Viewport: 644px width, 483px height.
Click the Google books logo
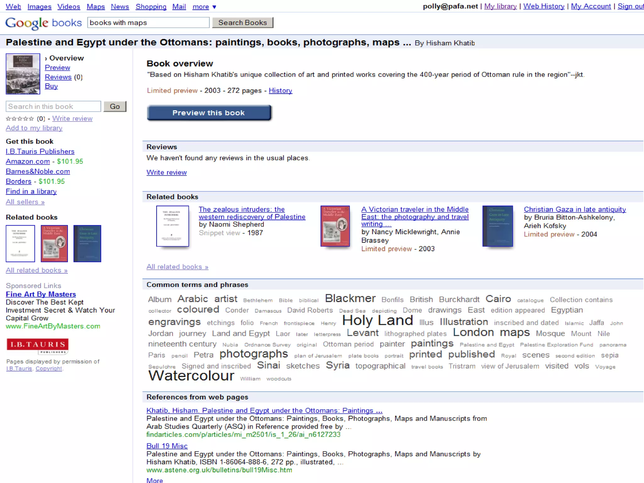pos(43,23)
